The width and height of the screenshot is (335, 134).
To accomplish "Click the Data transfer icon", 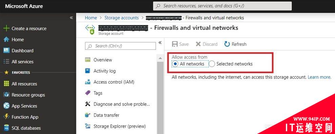I will (87, 115).
